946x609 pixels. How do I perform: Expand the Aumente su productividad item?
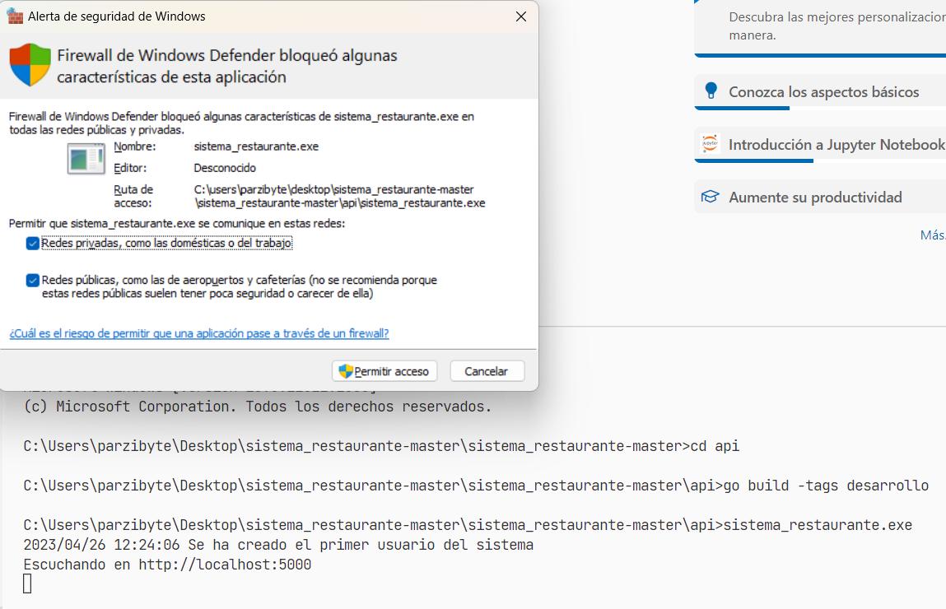[x=815, y=198]
